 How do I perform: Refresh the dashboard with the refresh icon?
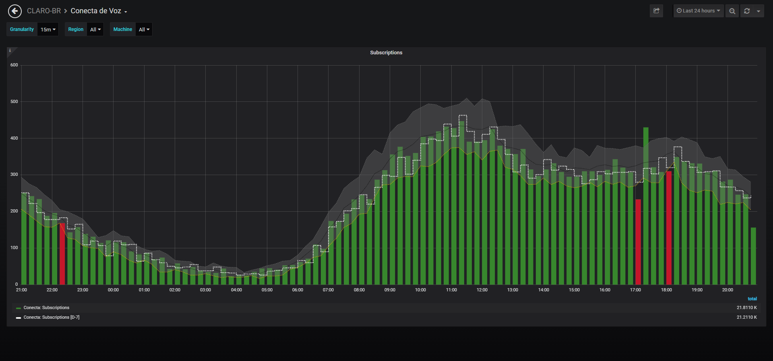(747, 11)
